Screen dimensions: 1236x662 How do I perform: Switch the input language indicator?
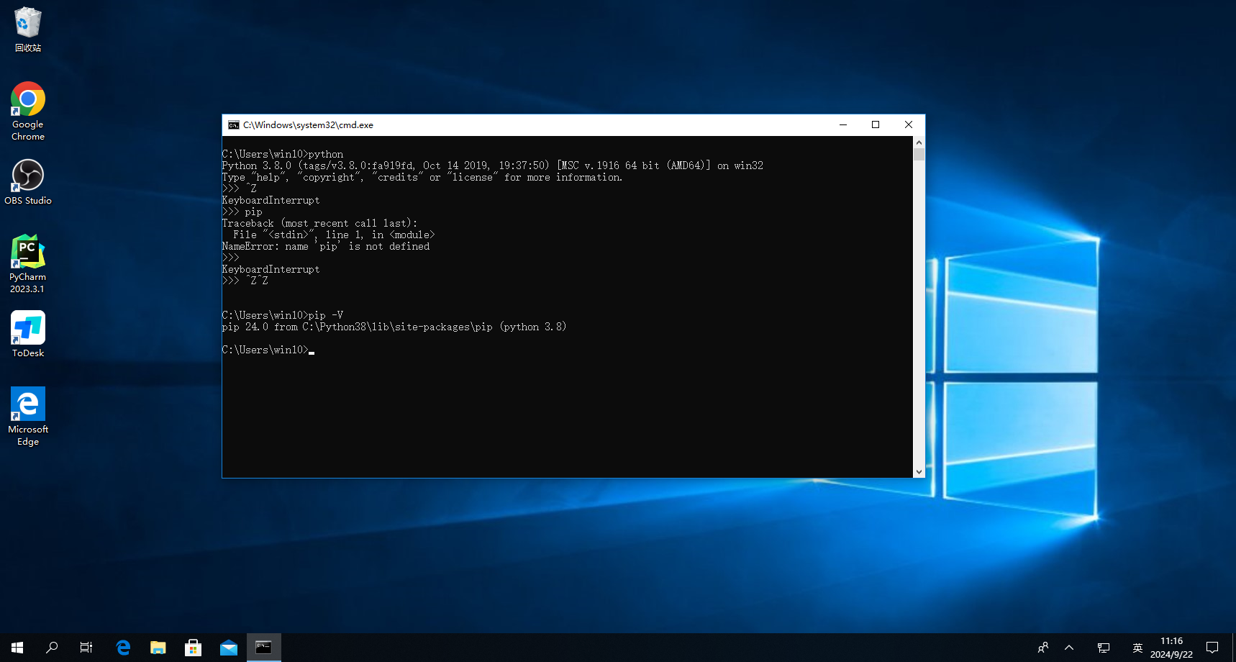pyautogui.click(x=1137, y=648)
